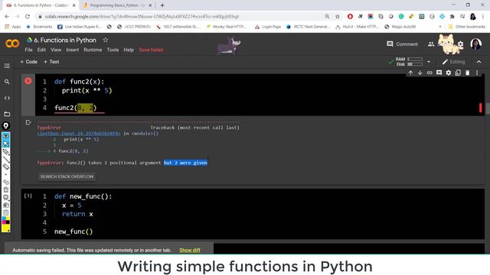This screenshot has width=490, height=275.
Task: Open the View menu
Action: coord(56,50)
